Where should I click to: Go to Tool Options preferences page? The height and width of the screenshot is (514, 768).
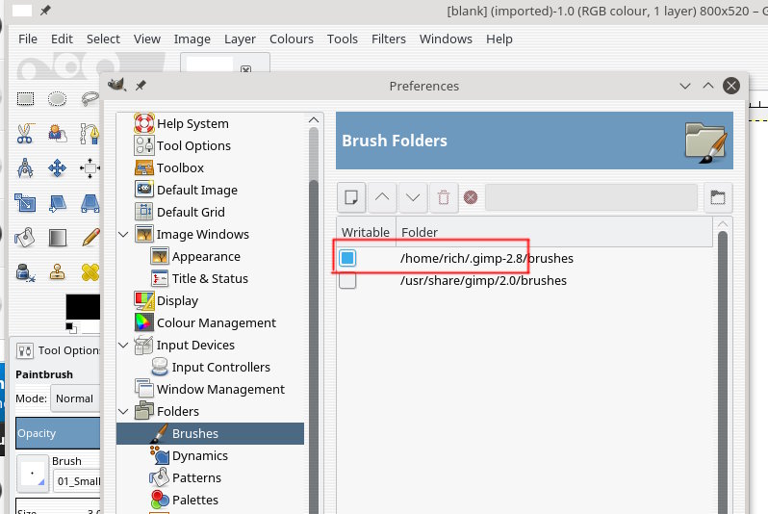pyautogui.click(x=193, y=145)
